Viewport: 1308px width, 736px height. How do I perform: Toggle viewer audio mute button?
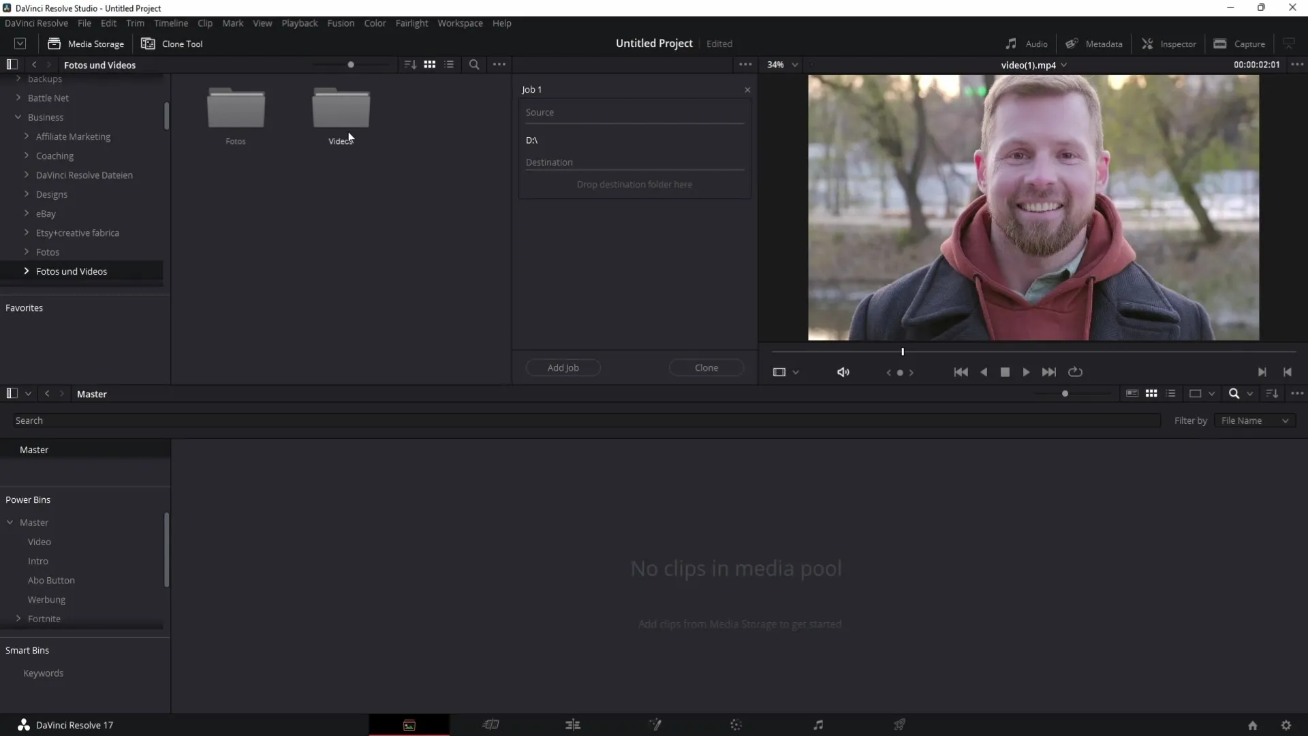[x=843, y=372]
